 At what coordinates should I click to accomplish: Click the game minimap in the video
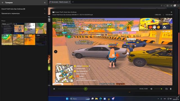64,74
